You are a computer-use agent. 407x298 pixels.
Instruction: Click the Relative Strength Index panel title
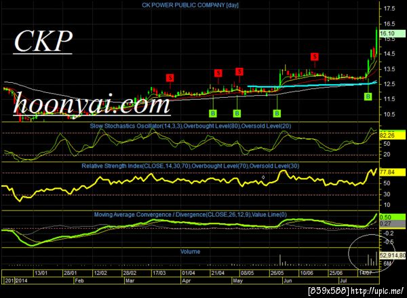click(x=190, y=166)
